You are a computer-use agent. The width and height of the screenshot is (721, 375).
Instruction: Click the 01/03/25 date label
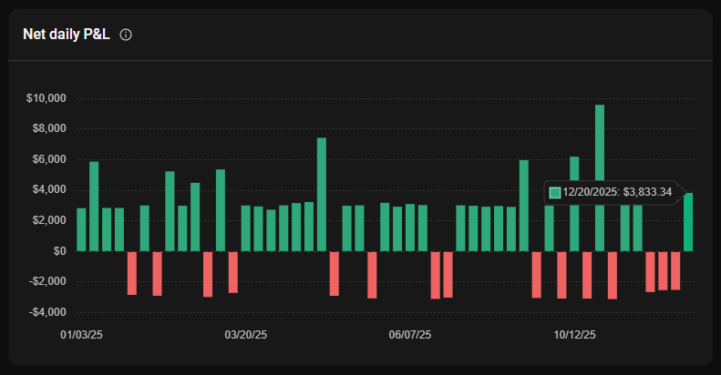(x=81, y=335)
